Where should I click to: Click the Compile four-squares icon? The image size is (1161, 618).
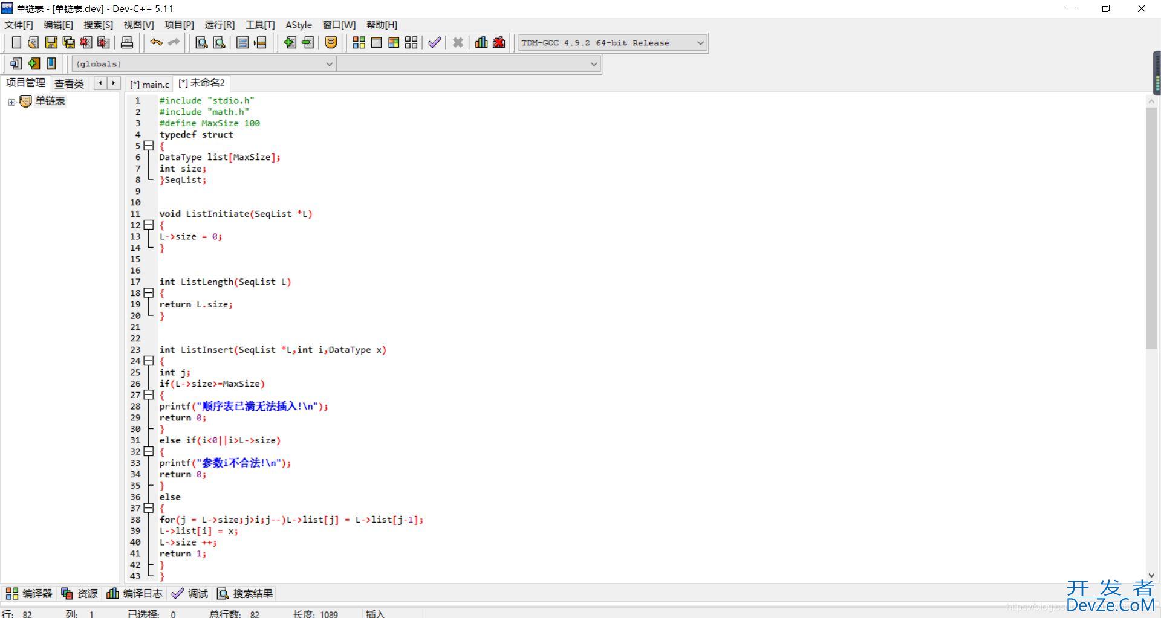click(x=359, y=42)
